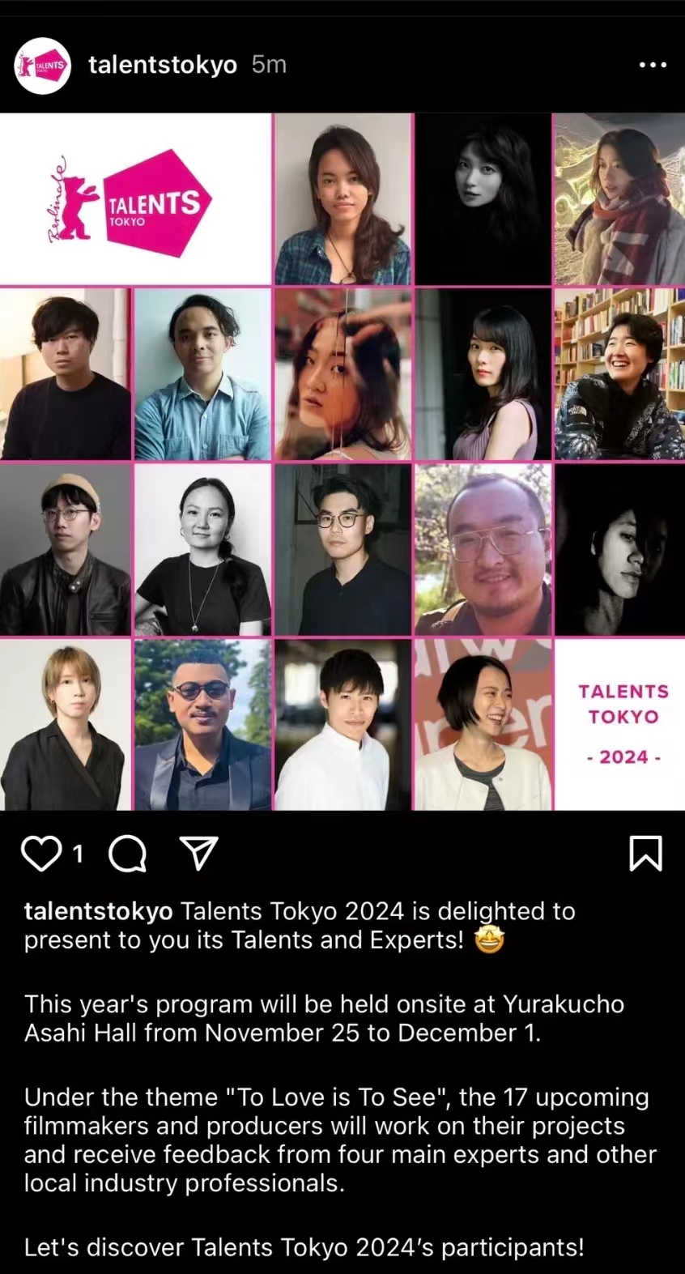Tap the man in beanie and leather jacket

[66, 549]
